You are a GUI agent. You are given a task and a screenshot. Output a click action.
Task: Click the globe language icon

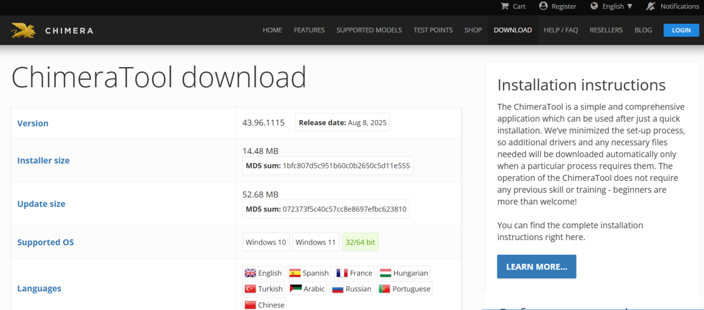[594, 6]
